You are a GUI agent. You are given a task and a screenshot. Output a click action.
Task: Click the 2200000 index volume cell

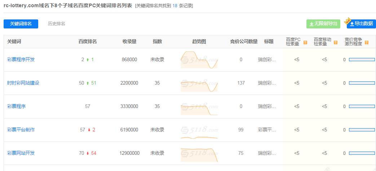tap(129, 83)
